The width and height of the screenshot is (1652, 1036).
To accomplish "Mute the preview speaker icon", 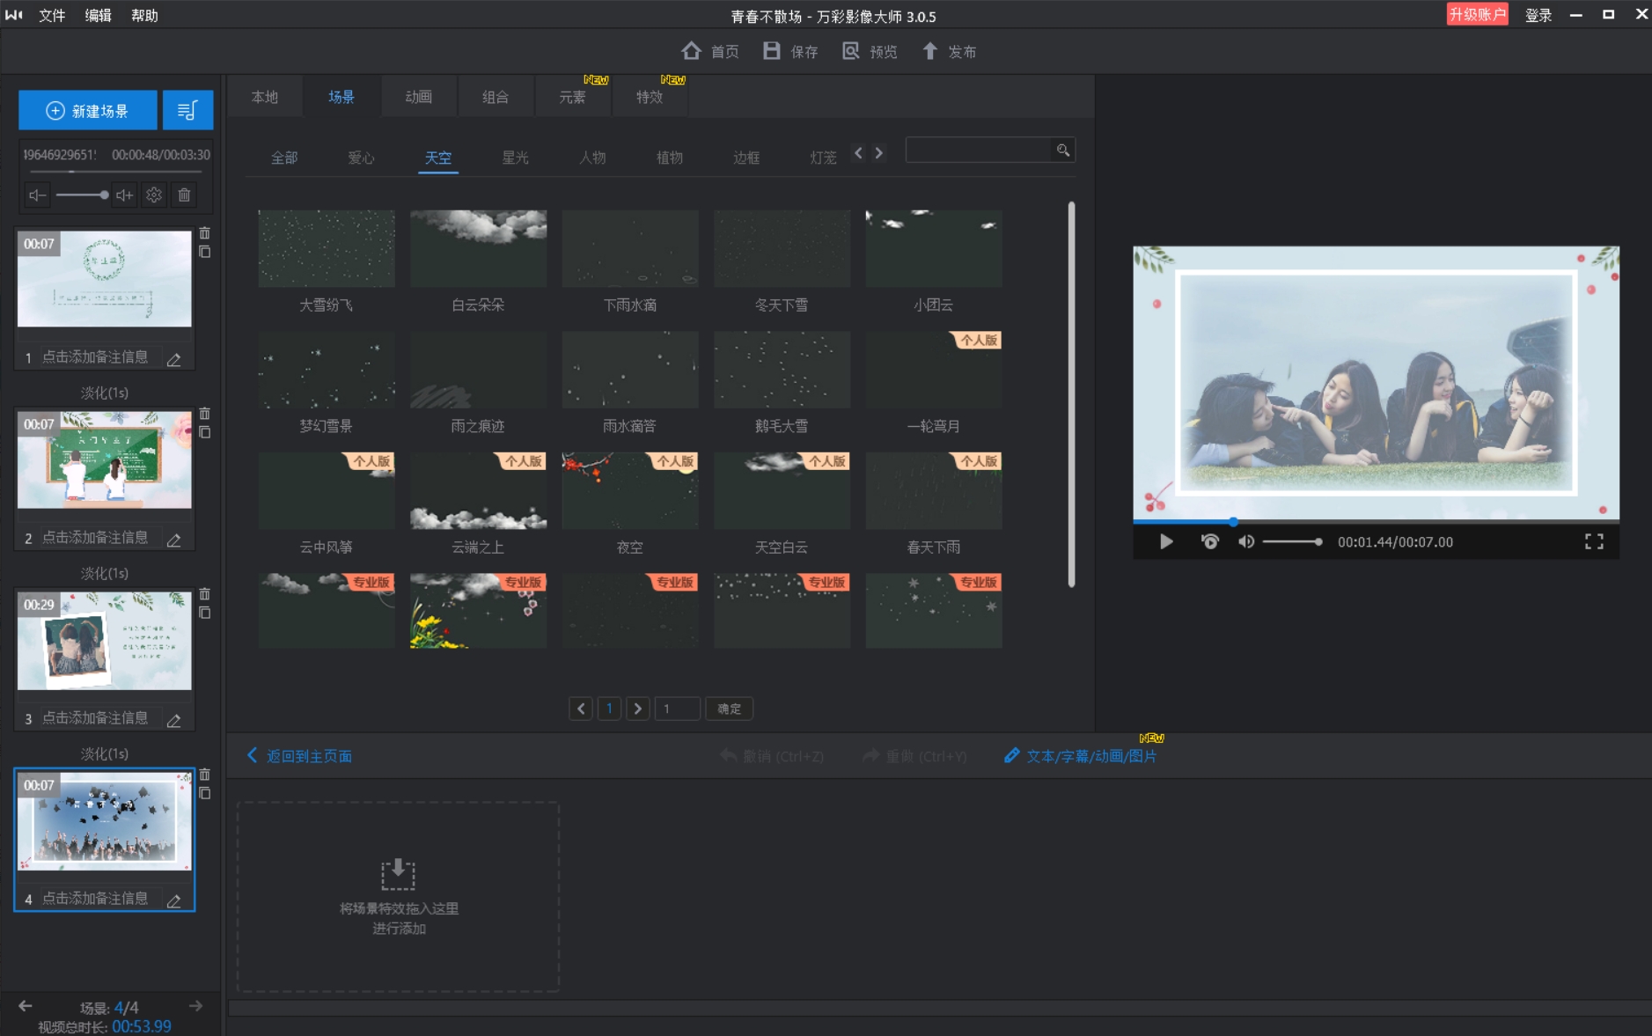I will tap(1246, 542).
